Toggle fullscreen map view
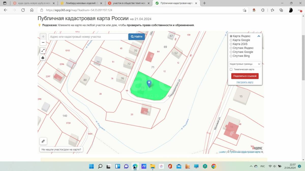Viewport: 305px width, 171px height. point(43,50)
